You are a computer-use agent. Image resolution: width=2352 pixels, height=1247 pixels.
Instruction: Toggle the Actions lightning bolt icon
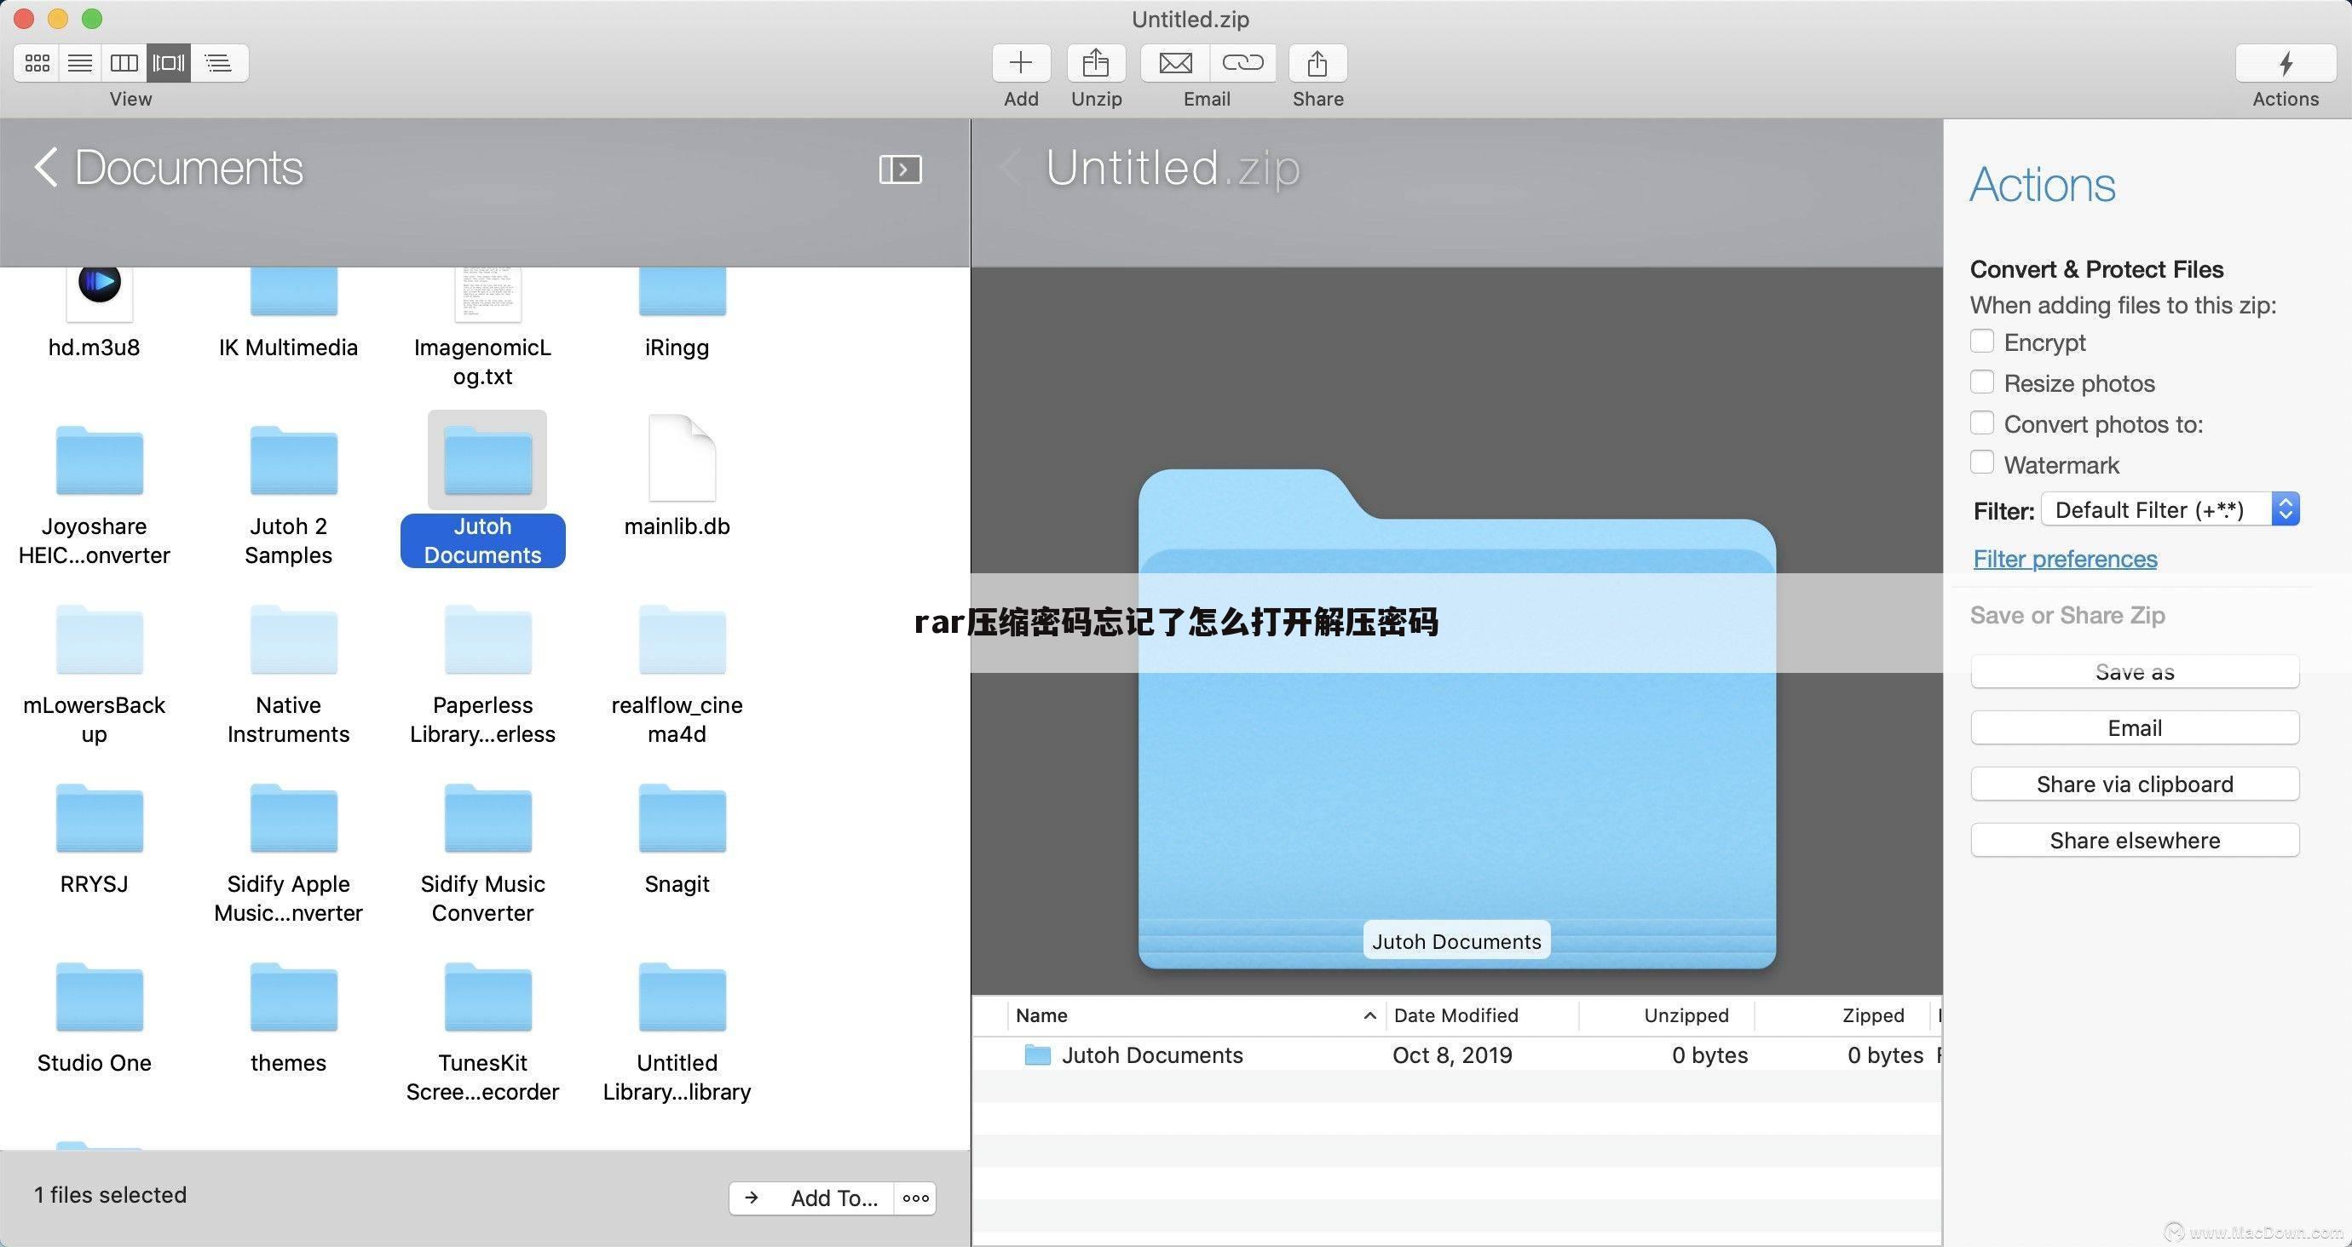[x=2286, y=63]
